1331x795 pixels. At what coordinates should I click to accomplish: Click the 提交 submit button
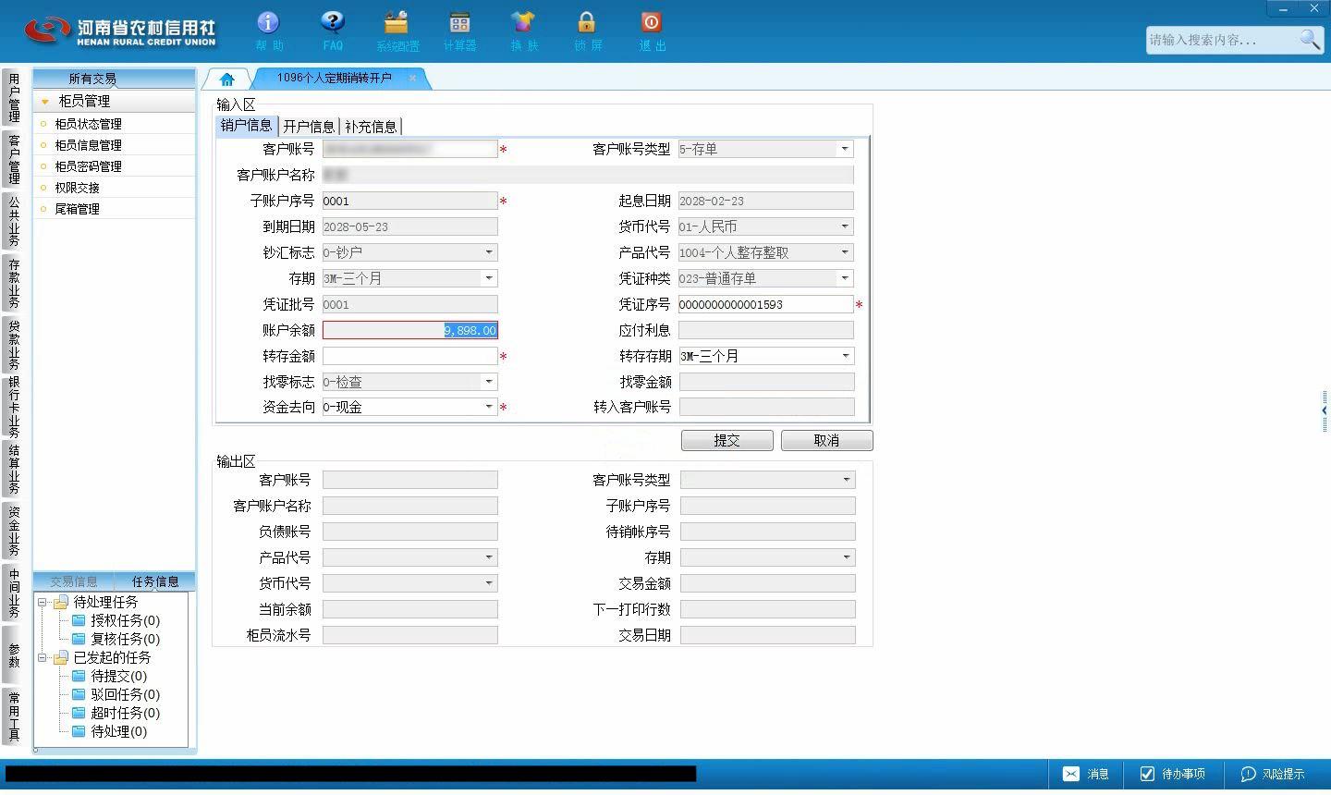tap(727, 441)
